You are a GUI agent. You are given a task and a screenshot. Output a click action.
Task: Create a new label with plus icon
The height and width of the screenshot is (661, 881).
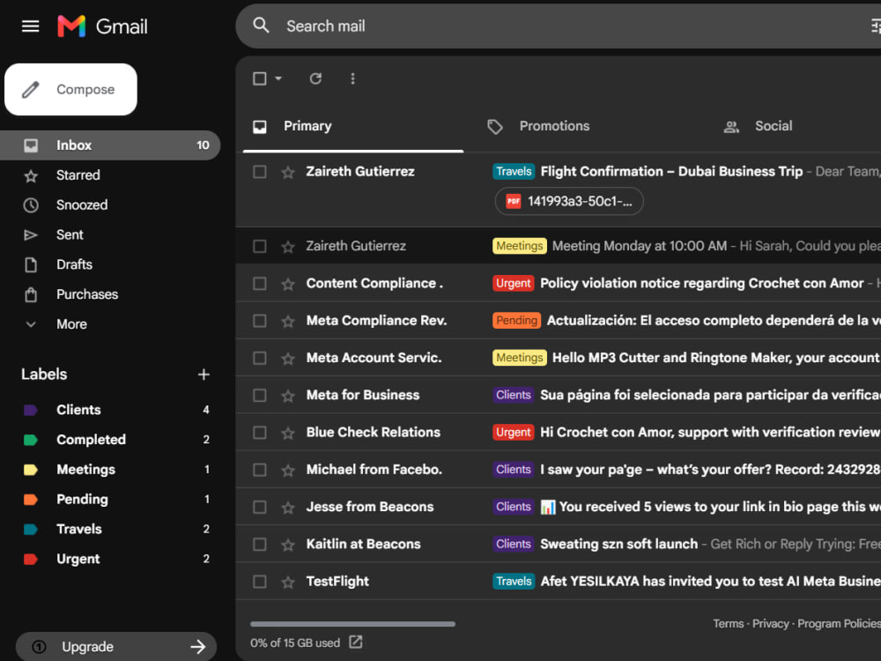[204, 375]
